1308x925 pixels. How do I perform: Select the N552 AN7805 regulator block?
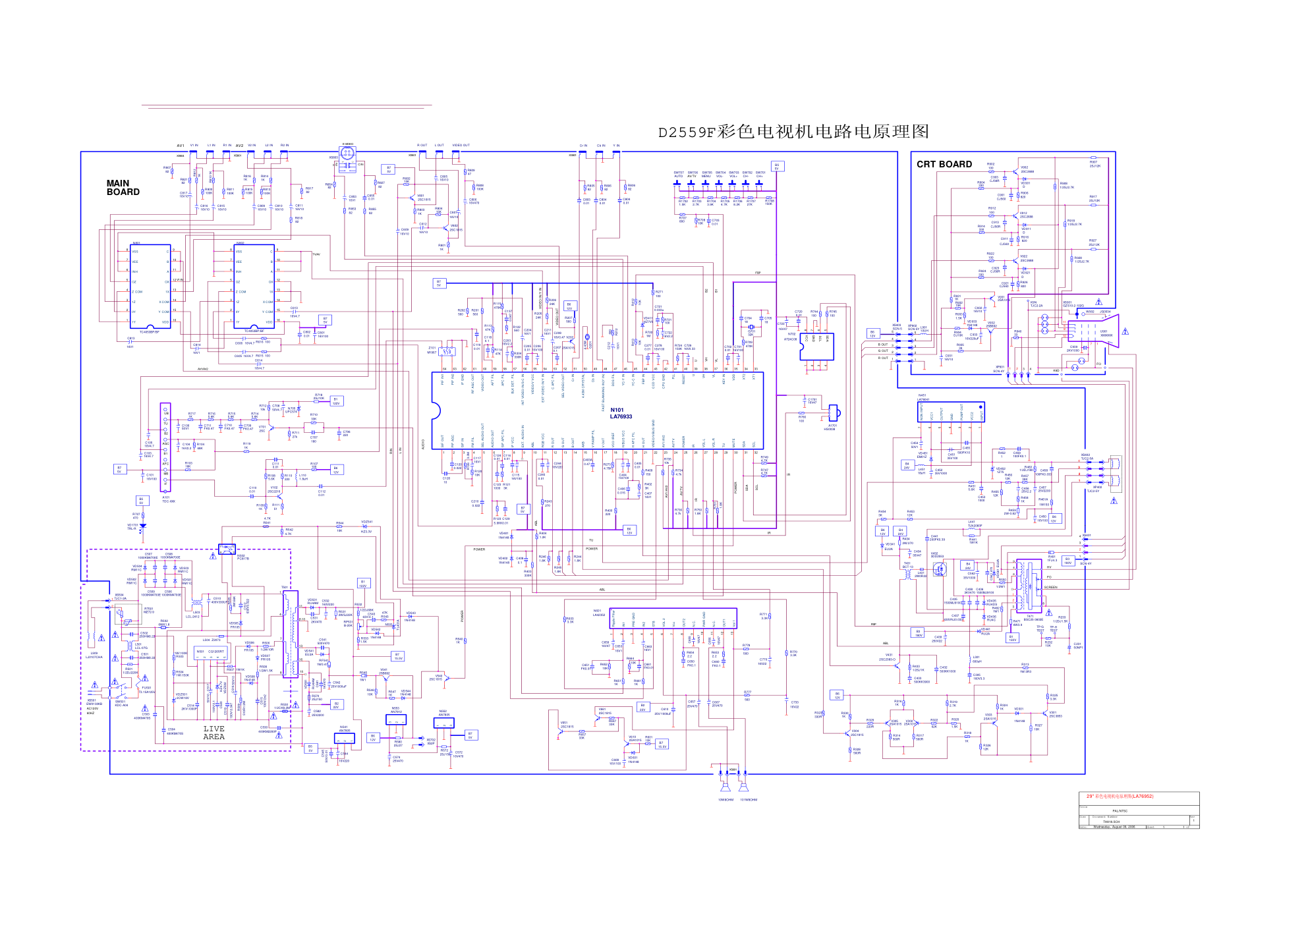[x=444, y=723]
